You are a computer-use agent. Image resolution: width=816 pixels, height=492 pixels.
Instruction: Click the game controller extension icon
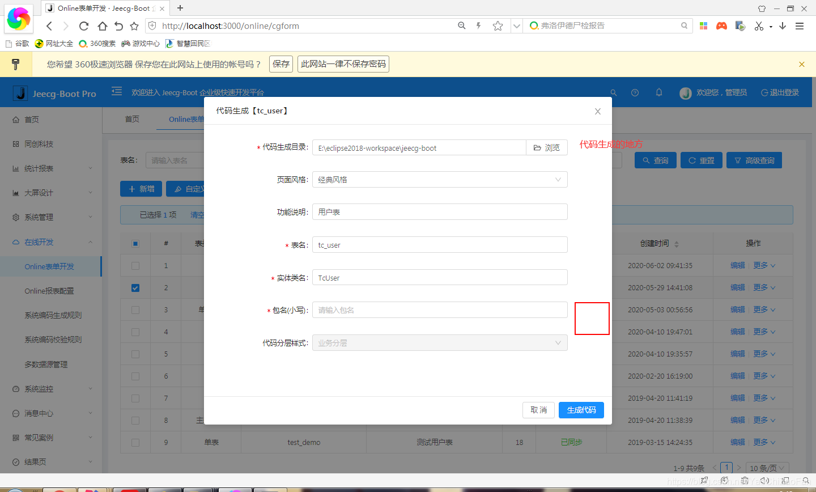click(x=721, y=26)
